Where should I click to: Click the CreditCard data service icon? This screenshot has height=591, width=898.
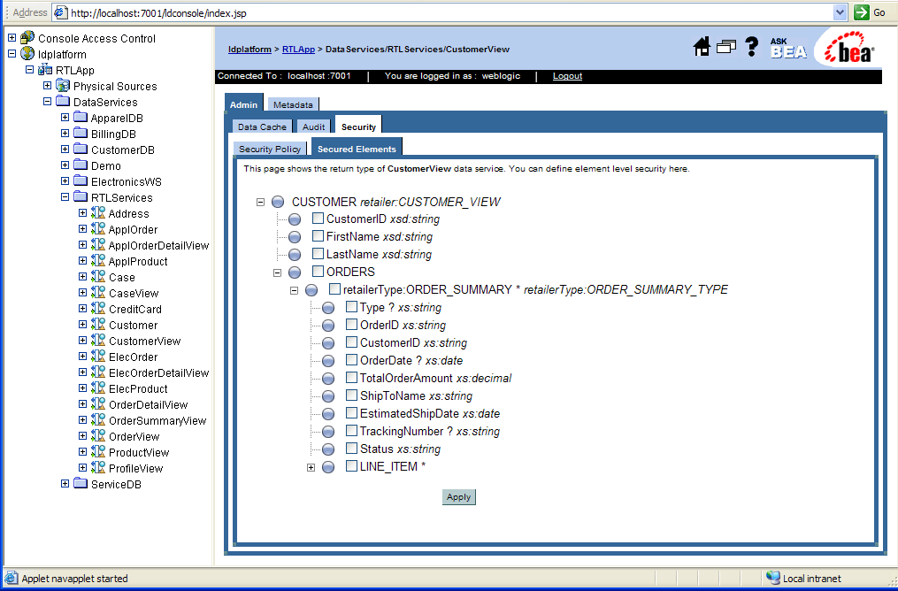(x=98, y=309)
